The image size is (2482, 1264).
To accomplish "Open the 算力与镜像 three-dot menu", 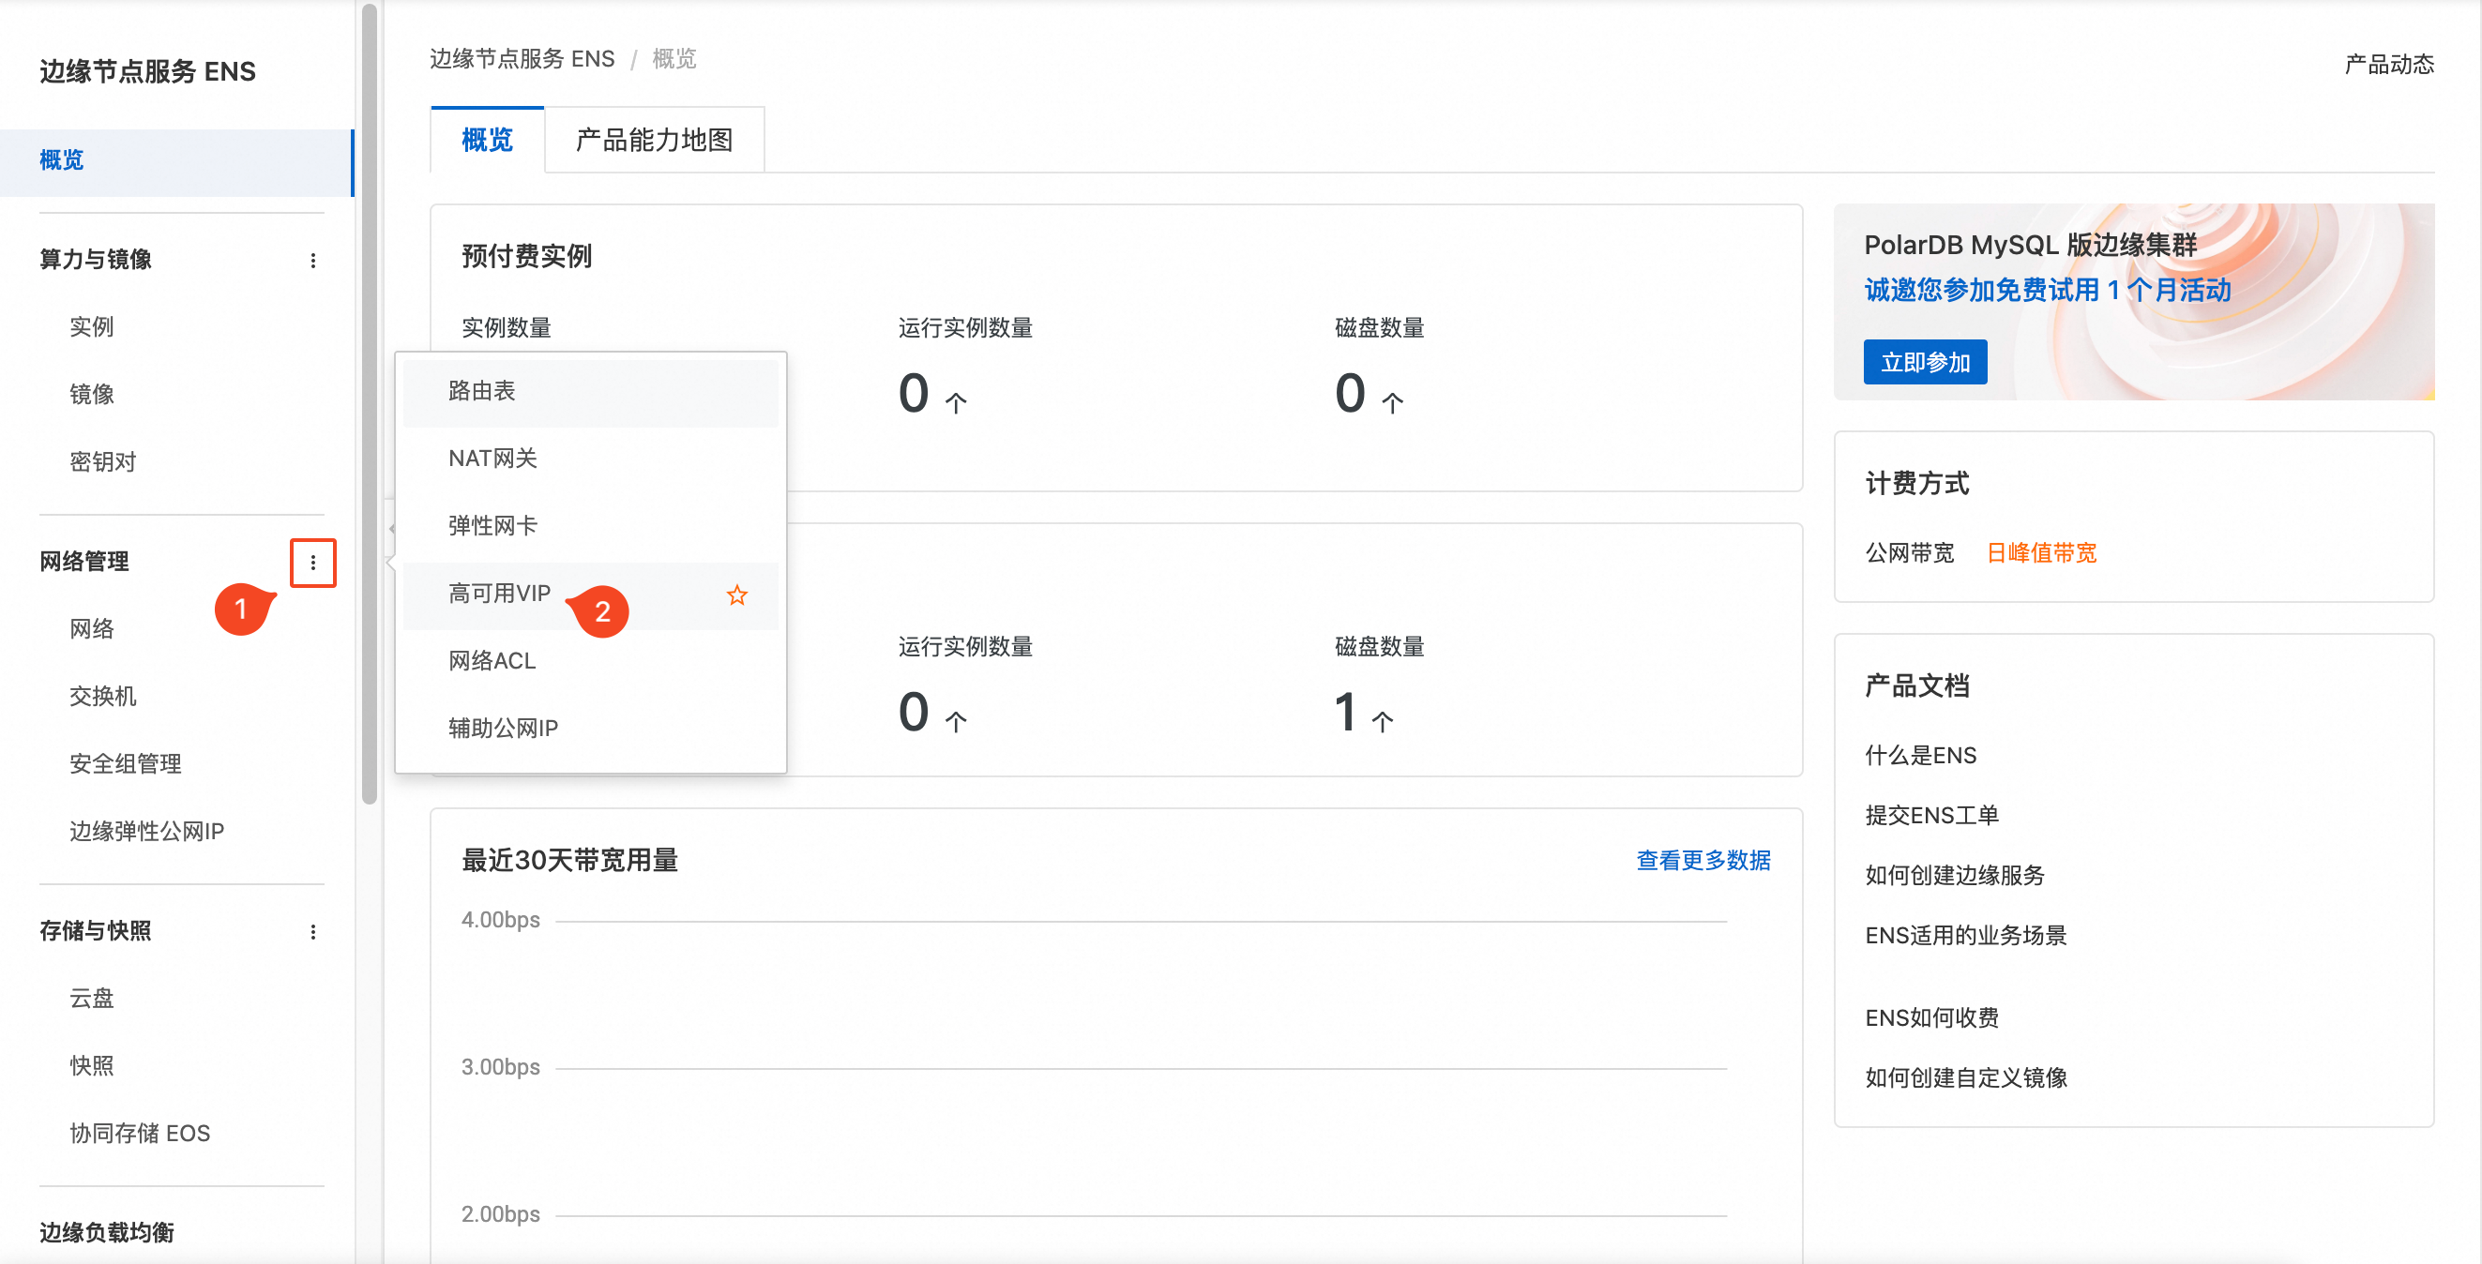I will [312, 260].
